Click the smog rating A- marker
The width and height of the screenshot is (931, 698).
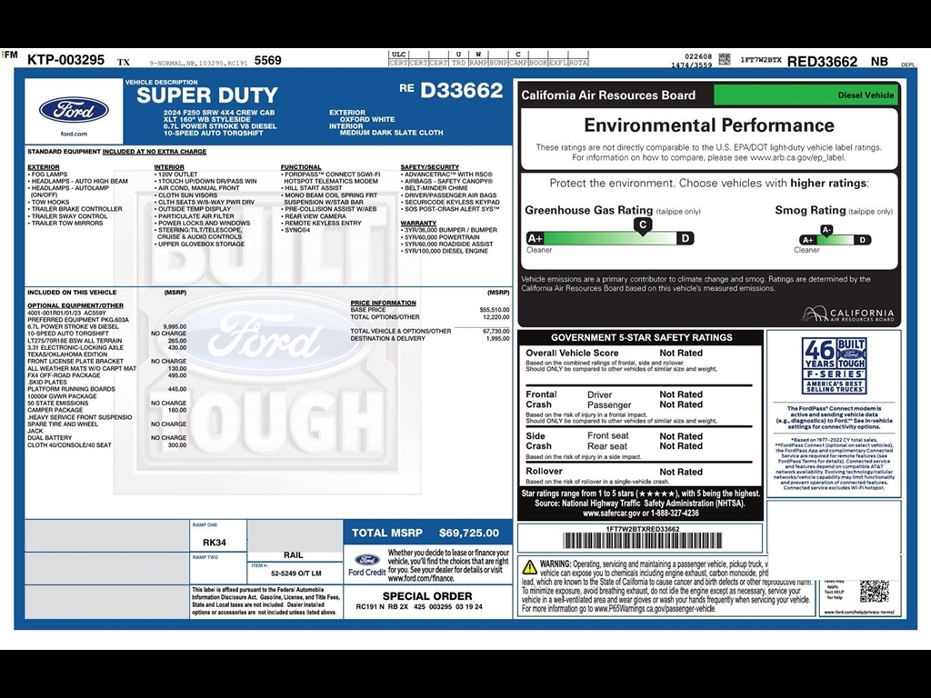[x=826, y=230]
